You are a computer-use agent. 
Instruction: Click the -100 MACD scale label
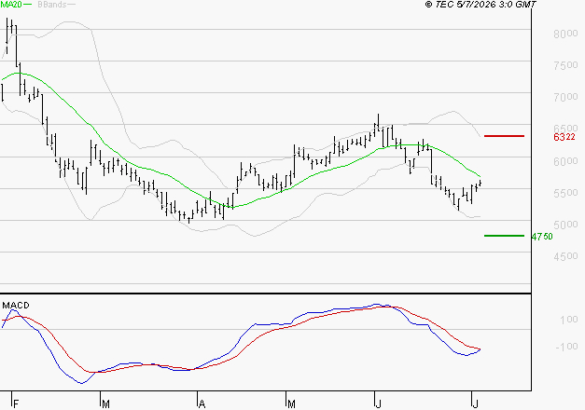[566, 347]
